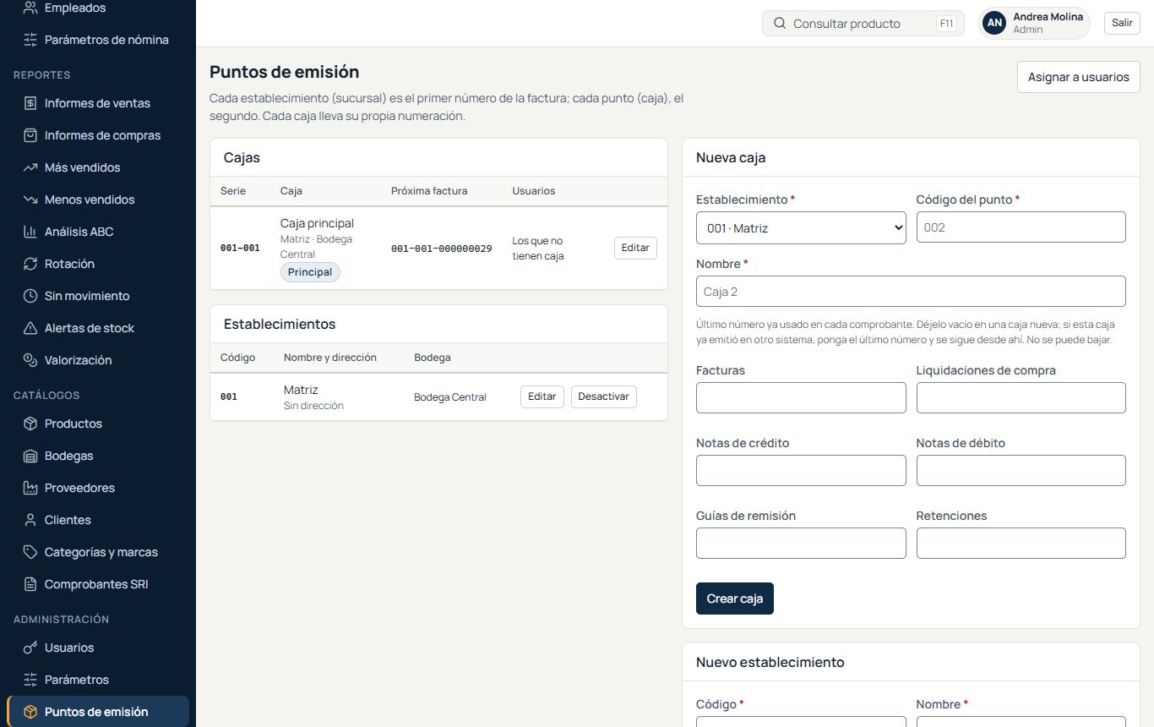Click the Guías de remisión field

click(x=801, y=544)
